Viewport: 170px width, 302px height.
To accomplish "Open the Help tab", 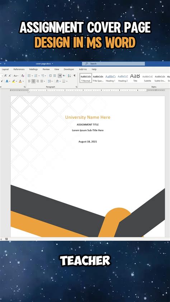I will (94, 69).
